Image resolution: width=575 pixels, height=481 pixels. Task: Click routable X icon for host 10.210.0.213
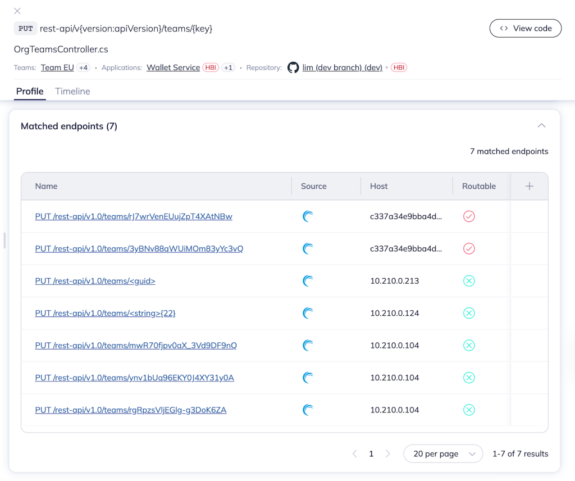469,281
